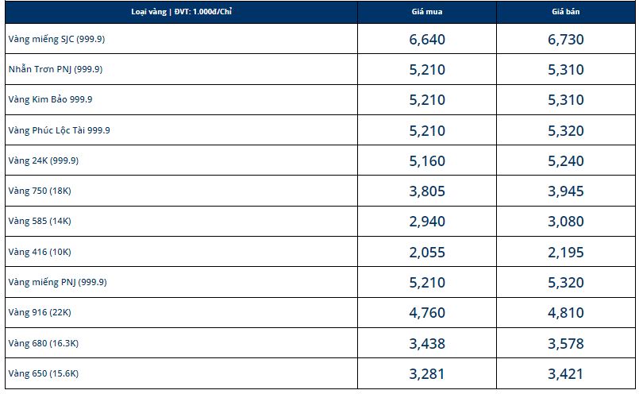Screen dimensions: 639x394
Task: Click the 3,080 sell price for Vàng 585
Action: pos(566,222)
